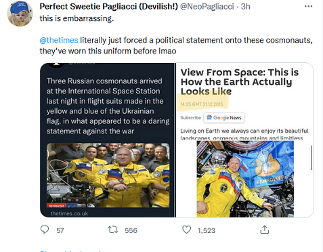Like the tweet with heart icon
Viewport: 323px width, 252px height.
(x=186, y=230)
